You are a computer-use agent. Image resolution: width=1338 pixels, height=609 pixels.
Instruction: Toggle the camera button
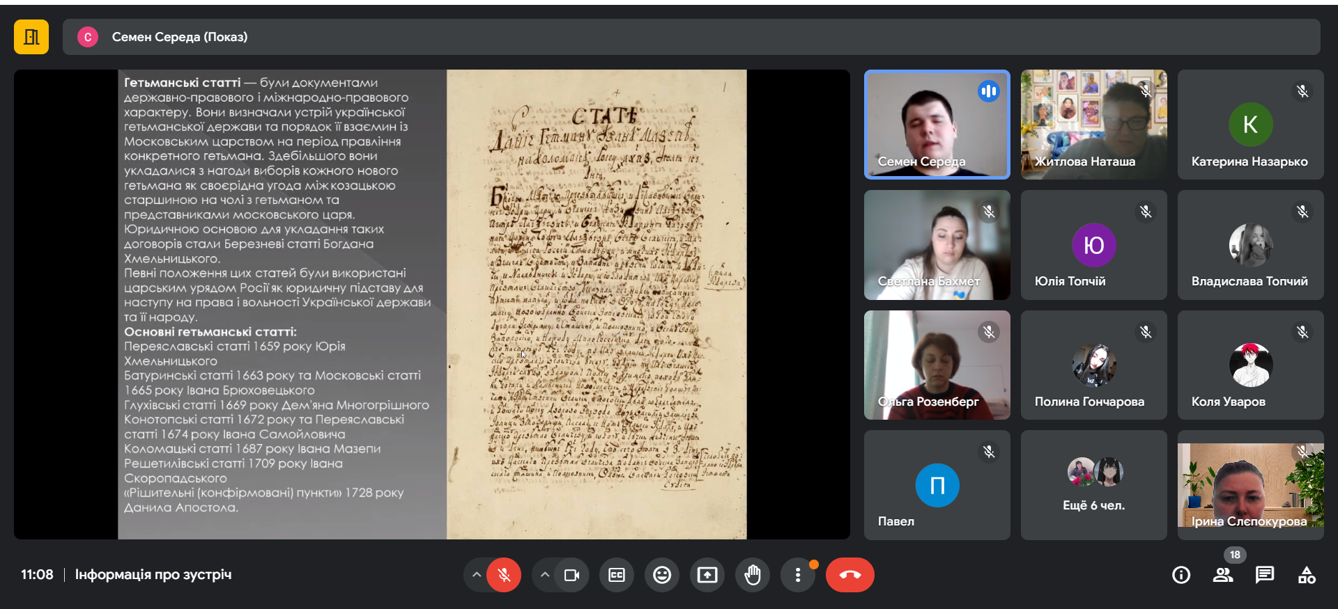coord(571,575)
